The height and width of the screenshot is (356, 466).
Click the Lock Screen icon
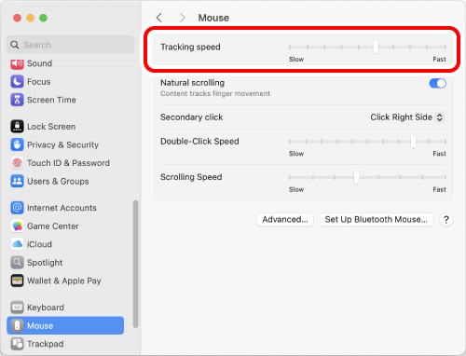coord(17,127)
